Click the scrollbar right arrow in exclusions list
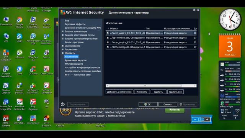 (x=195, y=86)
